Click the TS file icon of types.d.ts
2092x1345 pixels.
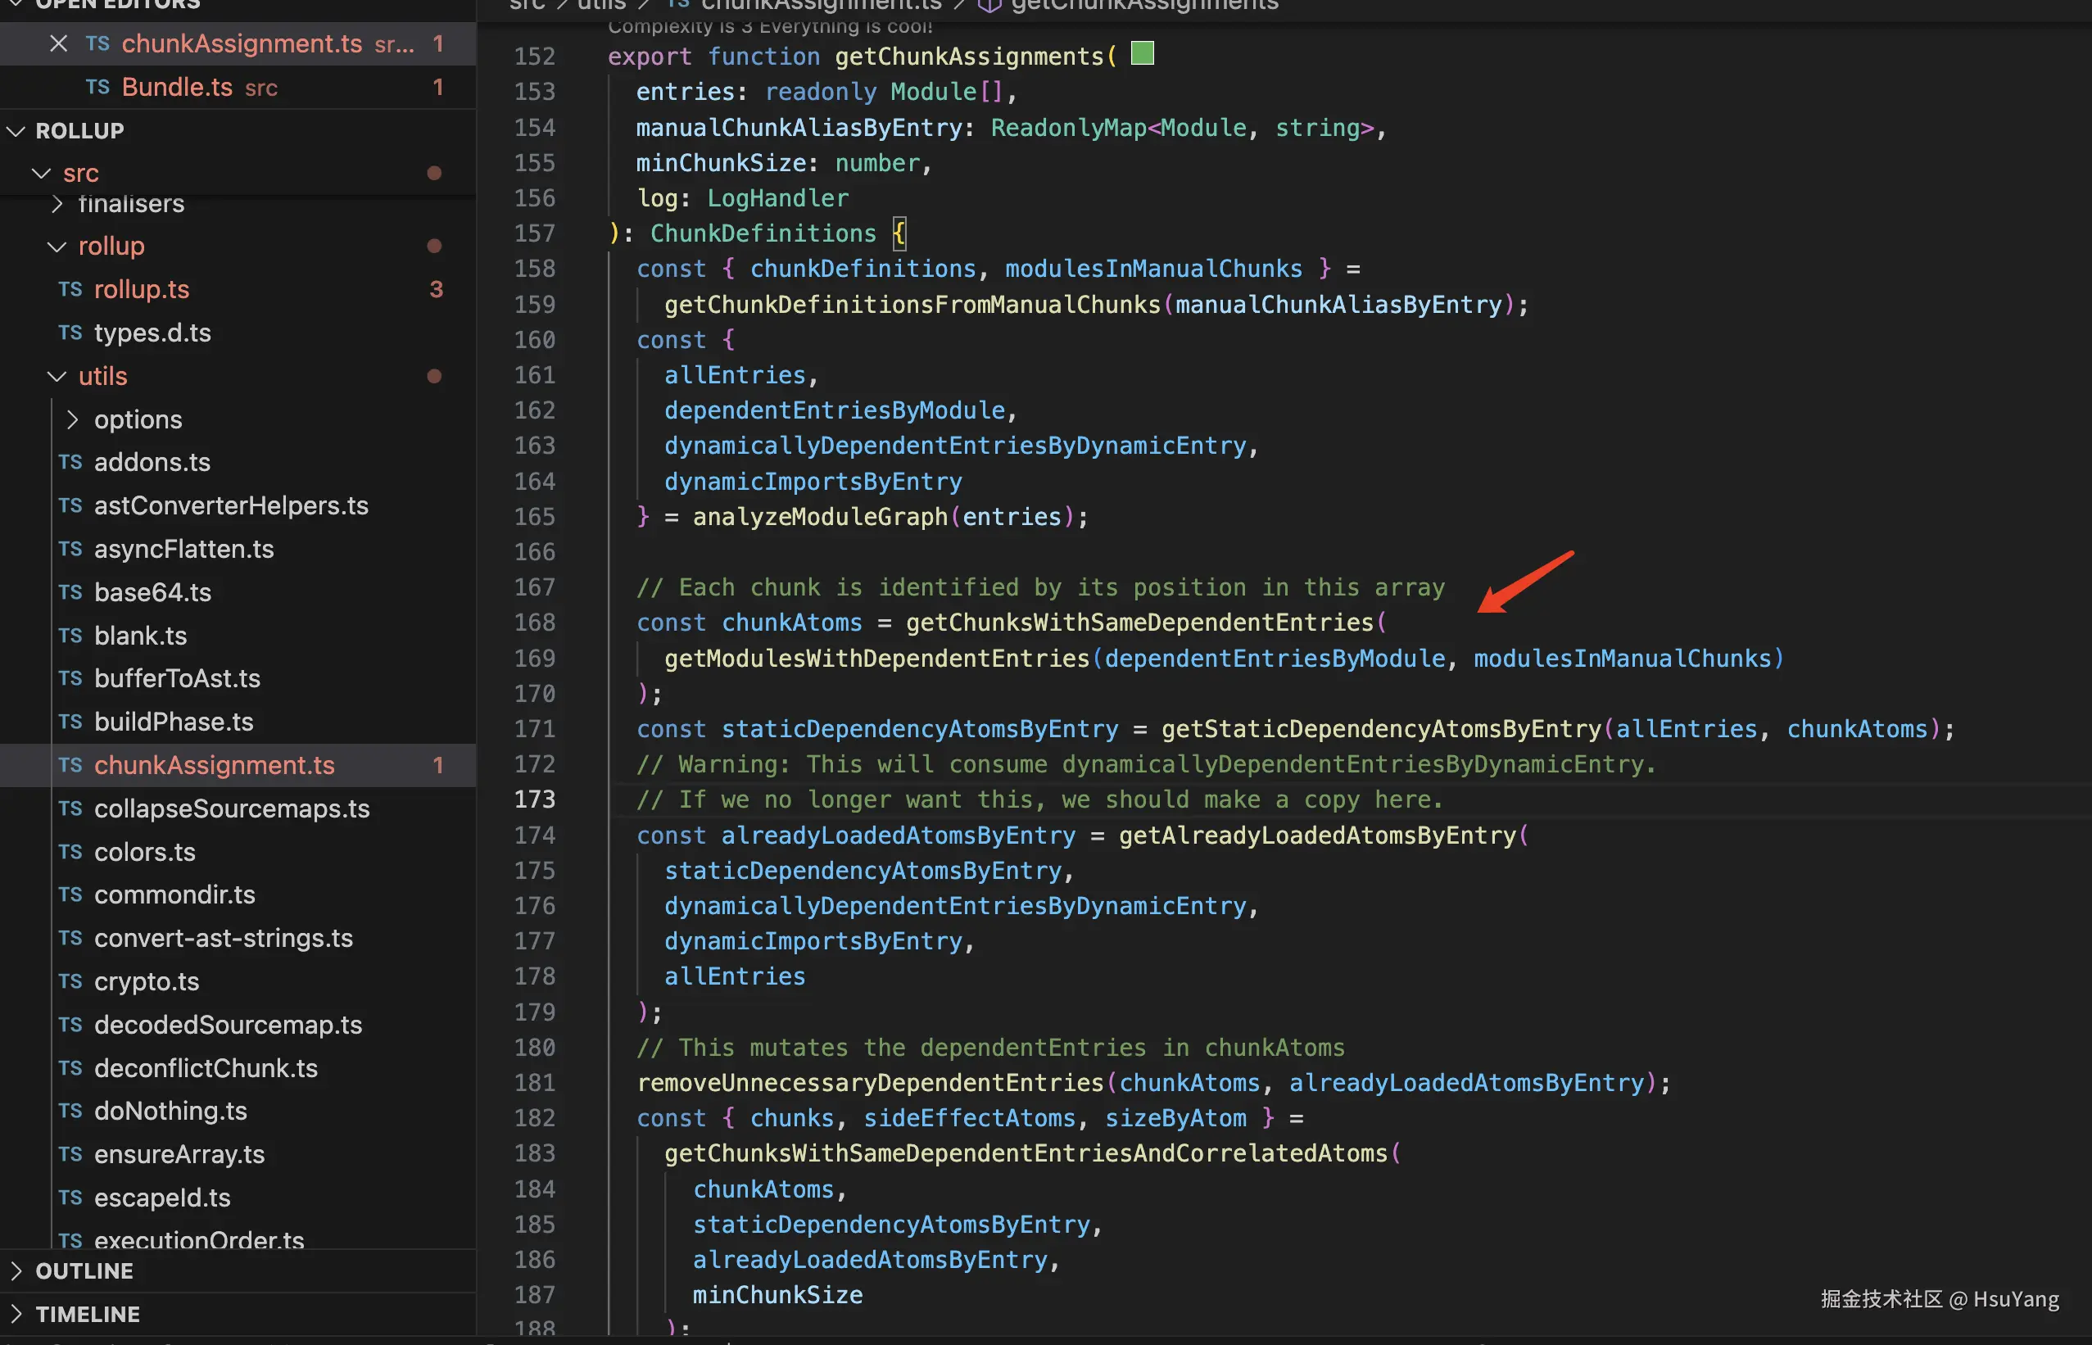coord(70,333)
